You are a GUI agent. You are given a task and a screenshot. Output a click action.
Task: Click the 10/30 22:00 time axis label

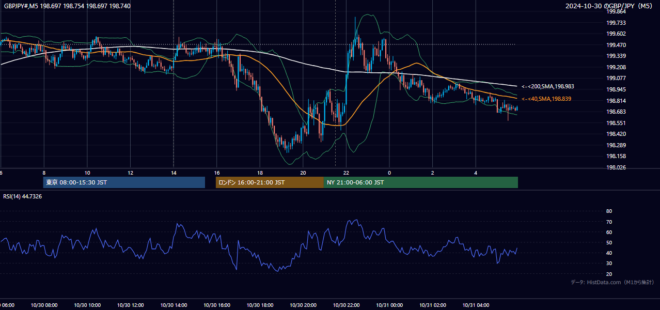click(x=346, y=305)
